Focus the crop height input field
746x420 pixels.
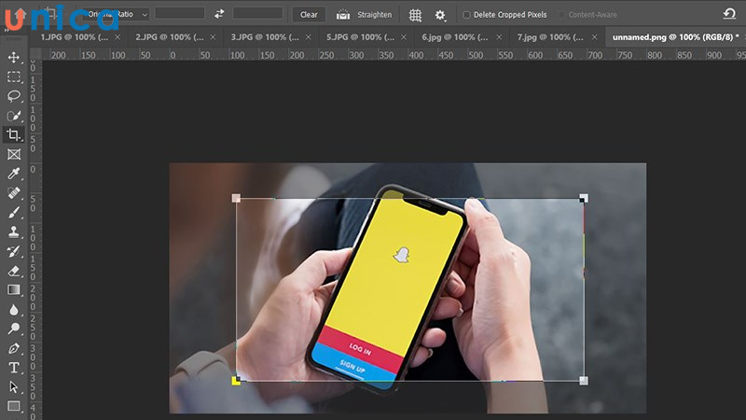tap(258, 13)
